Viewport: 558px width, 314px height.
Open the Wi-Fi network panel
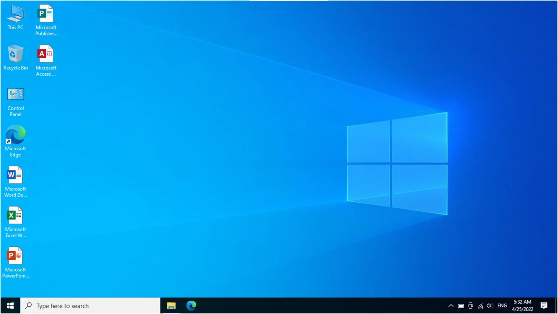[481, 306]
